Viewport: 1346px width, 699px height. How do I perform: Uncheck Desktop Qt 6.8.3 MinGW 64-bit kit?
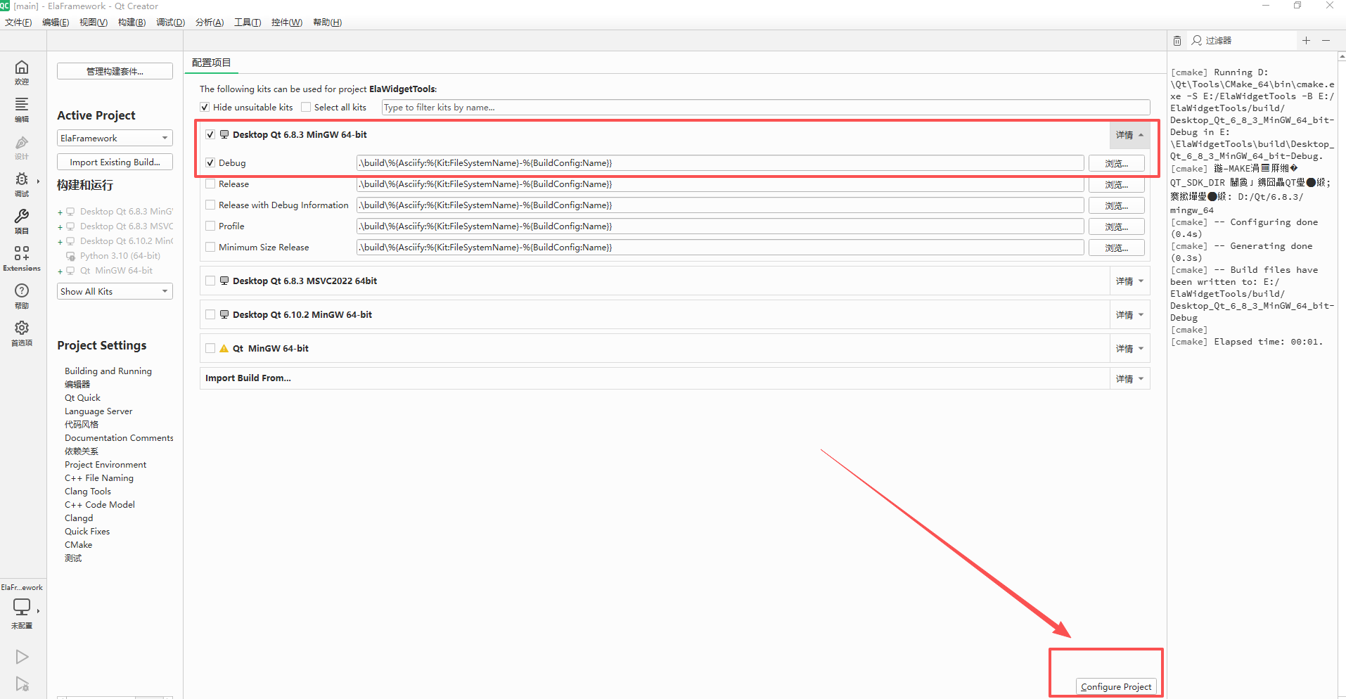[210, 134]
